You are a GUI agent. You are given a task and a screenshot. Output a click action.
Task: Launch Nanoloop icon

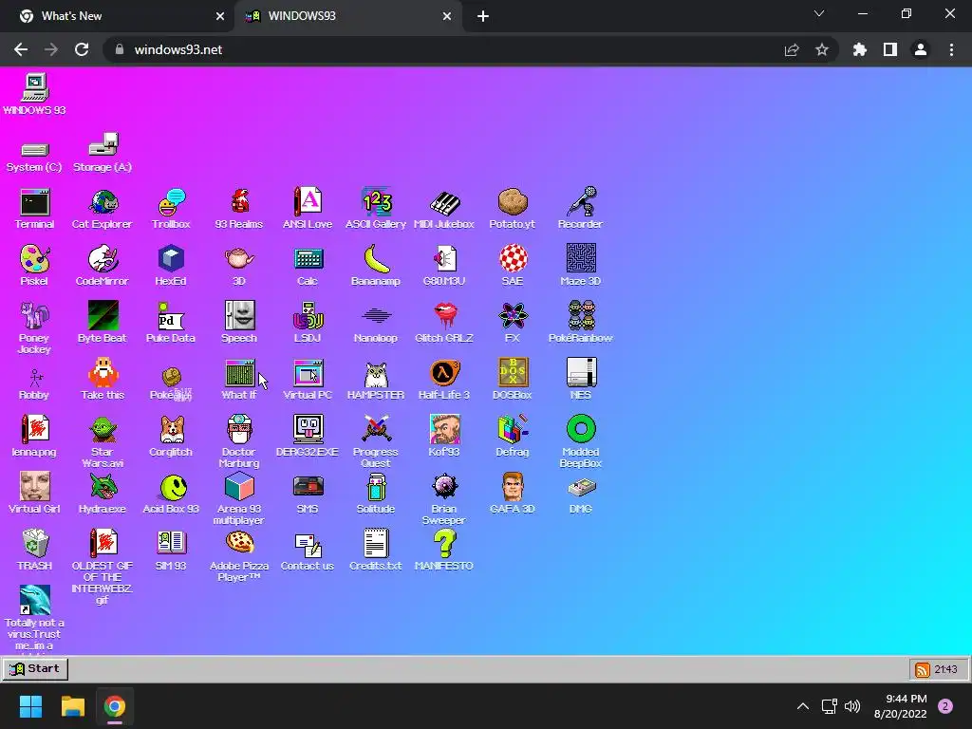pos(376,316)
